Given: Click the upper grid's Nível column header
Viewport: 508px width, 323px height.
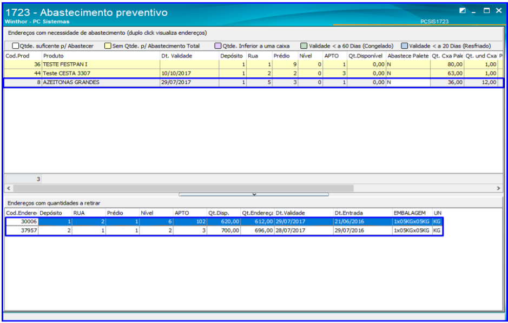Looking at the screenshot, I should pyautogui.click(x=310, y=56).
